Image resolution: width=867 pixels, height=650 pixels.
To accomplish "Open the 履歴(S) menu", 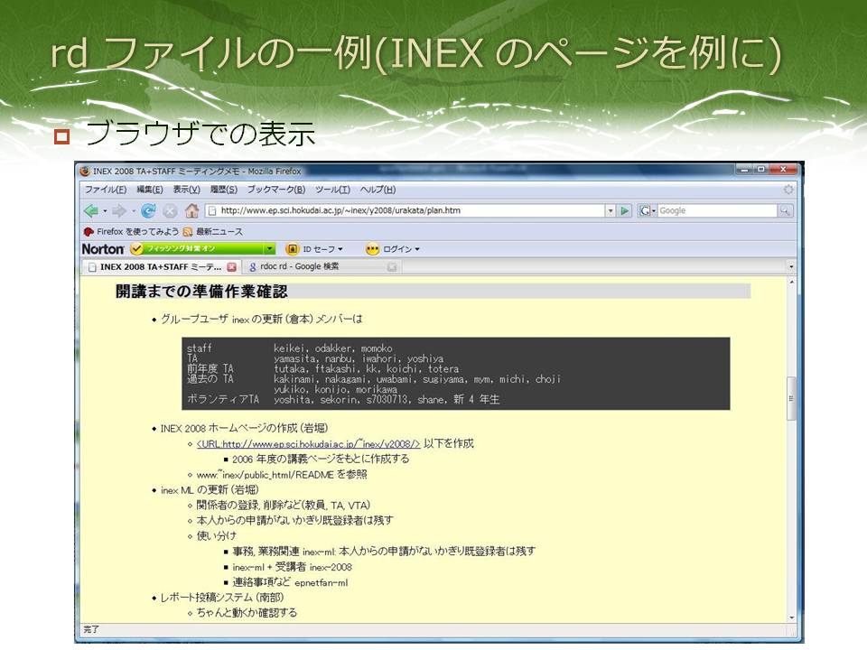I will coord(223,190).
